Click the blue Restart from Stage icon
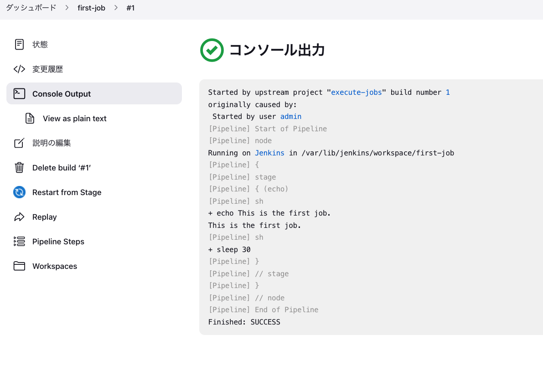The height and width of the screenshot is (371, 543). click(19, 192)
